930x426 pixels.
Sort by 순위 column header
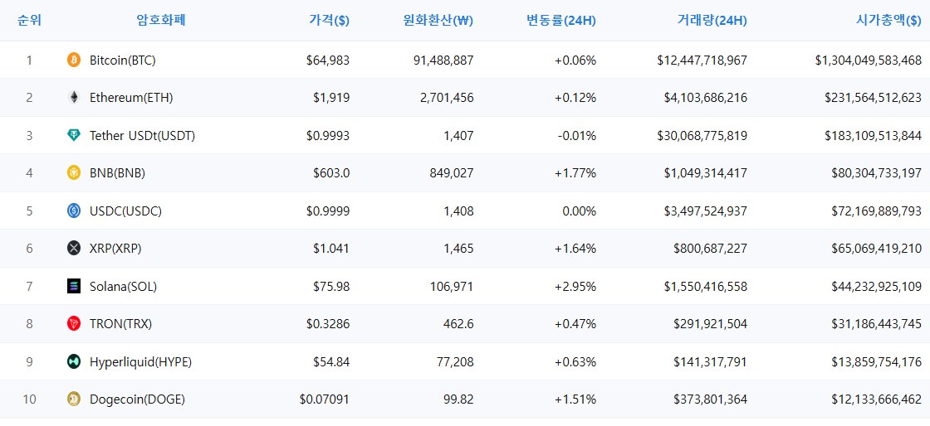[30, 20]
